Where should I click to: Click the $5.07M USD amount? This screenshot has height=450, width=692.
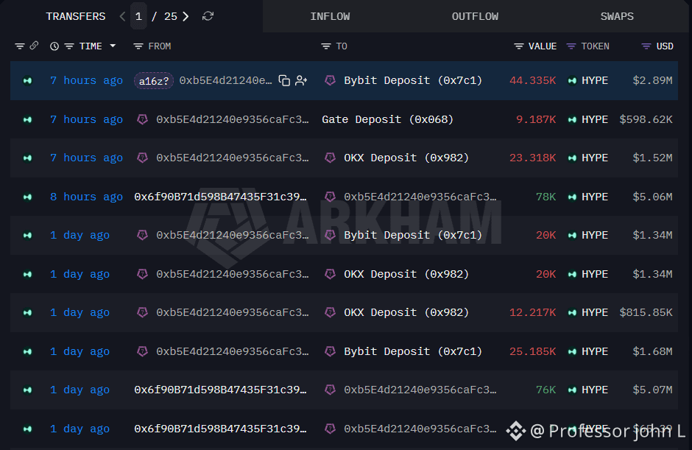pos(652,390)
